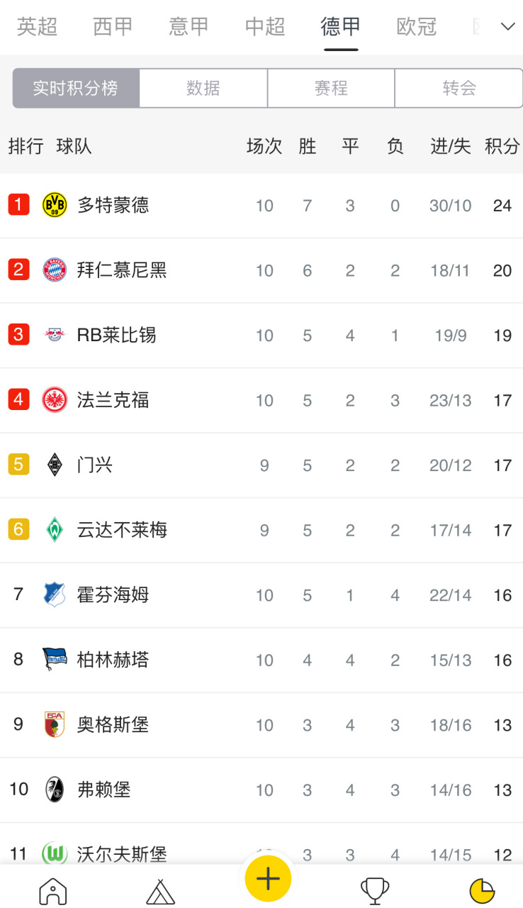Click the Werder Bremen green logo

(x=54, y=529)
